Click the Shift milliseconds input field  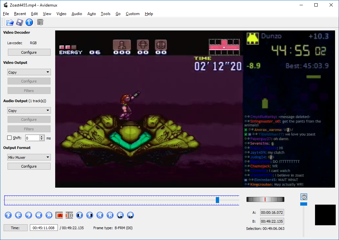coord(33,138)
